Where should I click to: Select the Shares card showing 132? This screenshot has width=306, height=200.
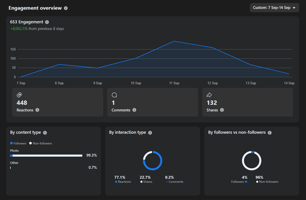click(x=248, y=102)
